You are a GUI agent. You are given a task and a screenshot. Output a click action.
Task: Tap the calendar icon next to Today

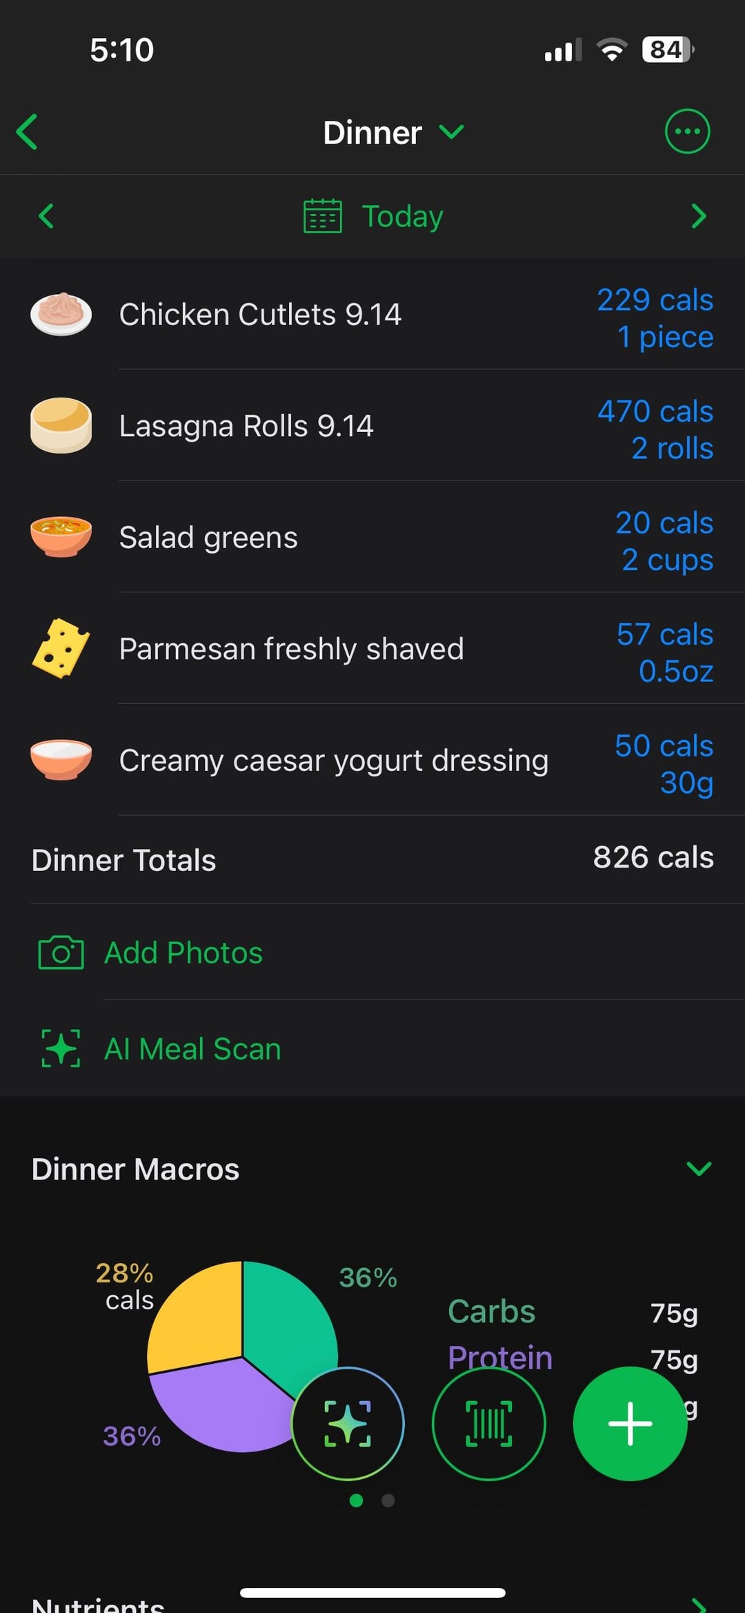point(322,216)
